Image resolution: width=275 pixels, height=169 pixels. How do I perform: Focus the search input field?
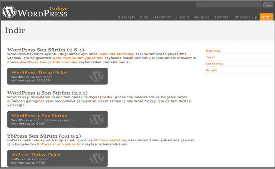pyautogui.click(x=229, y=5)
